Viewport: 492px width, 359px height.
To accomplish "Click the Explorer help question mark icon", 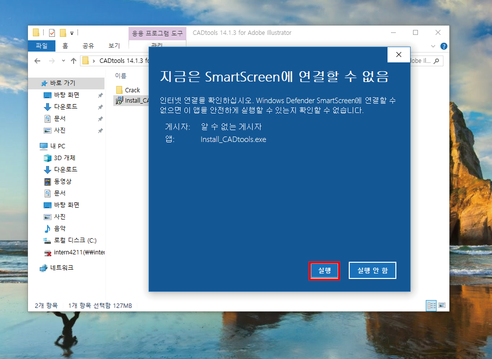I will [x=443, y=46].
